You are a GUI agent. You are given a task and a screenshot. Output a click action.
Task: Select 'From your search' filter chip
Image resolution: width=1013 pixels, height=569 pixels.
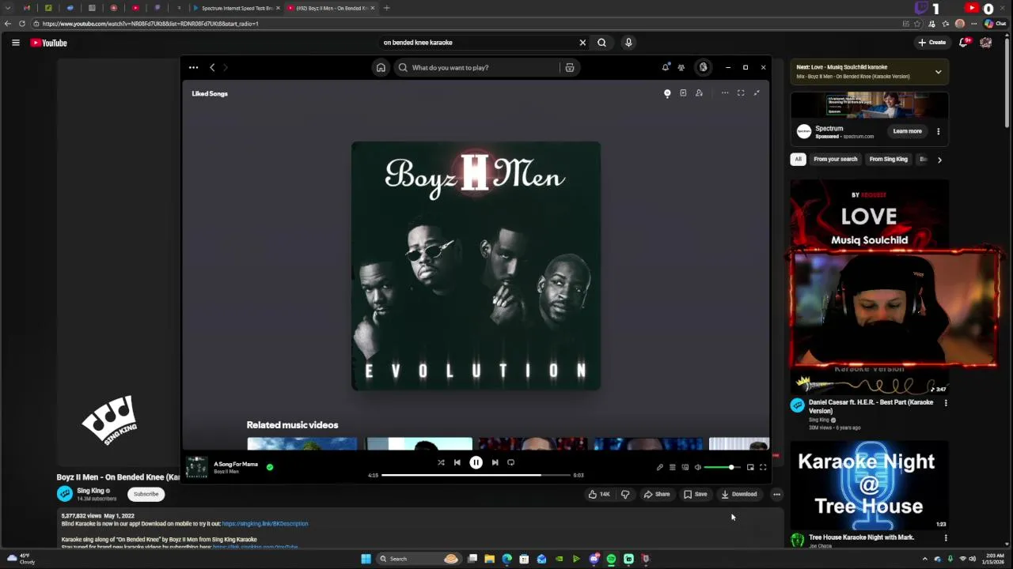point(835,160)
